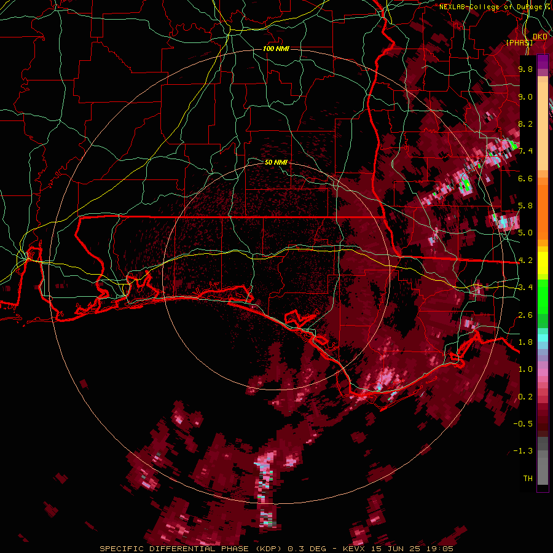This screenshot has height=553, width=553.
Task: Click the "50 NMI" range ring label
Action: [276, 162]
